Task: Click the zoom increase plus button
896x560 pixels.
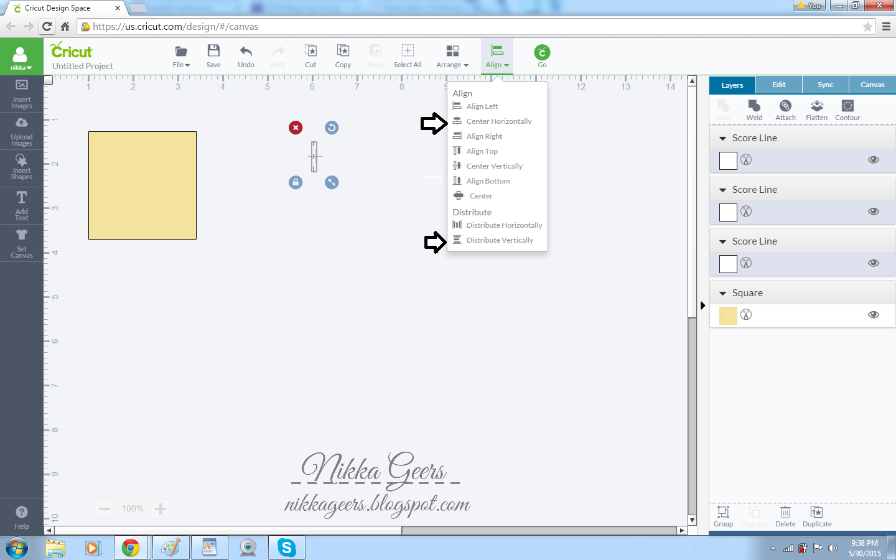Action: pos(160,508)
